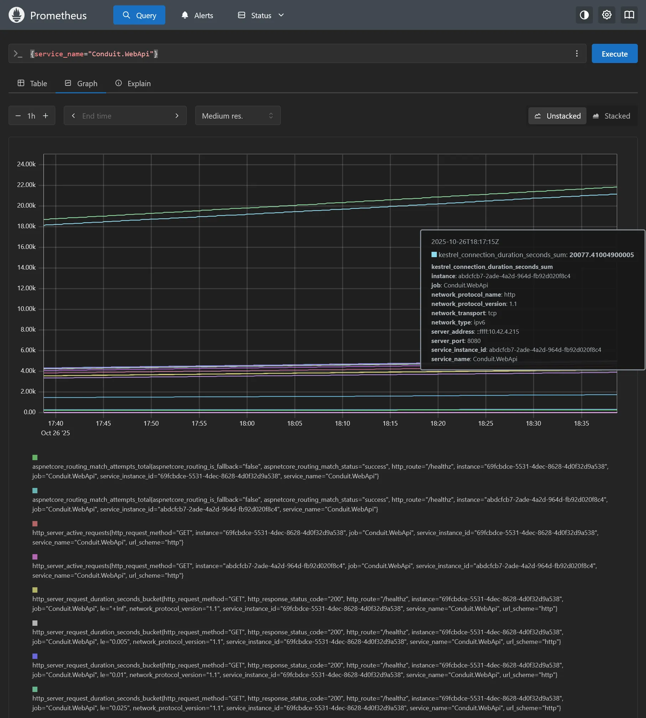The width and height of the screenshot is (646, 718).
Task: Toggle the dark/light theme icon
Action: pos(584,15)
